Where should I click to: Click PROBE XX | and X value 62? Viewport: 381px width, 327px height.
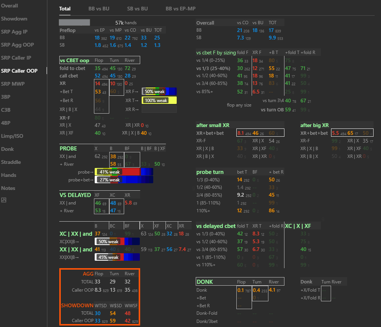click(x=97, y=156)
